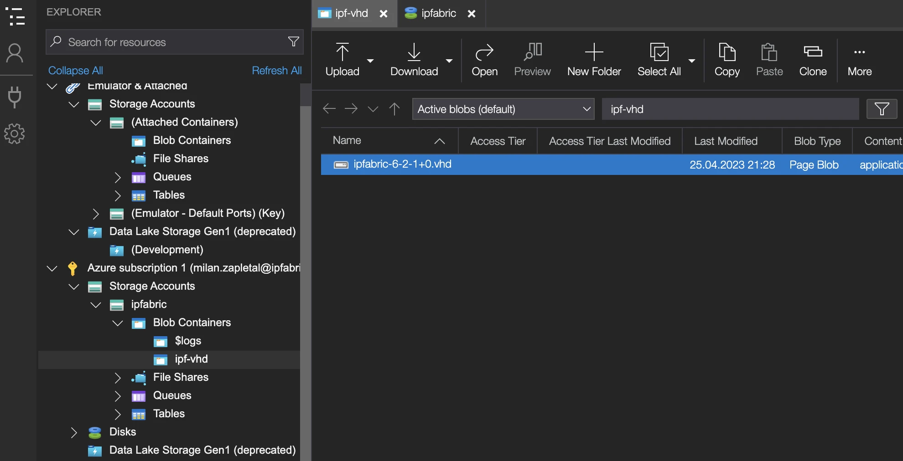Click the blob filter funnel button
This screenshot has height=461, width=903.
[882, 109]
